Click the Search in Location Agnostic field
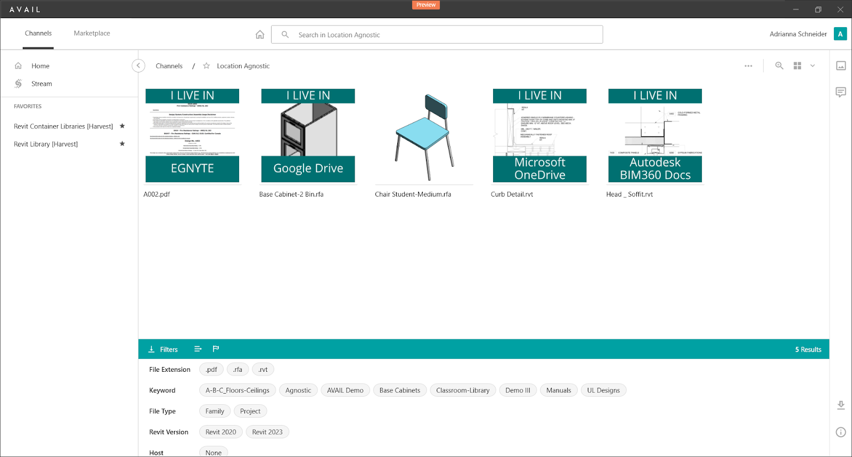This screenshot has width=852, height=457. point(437,35)
